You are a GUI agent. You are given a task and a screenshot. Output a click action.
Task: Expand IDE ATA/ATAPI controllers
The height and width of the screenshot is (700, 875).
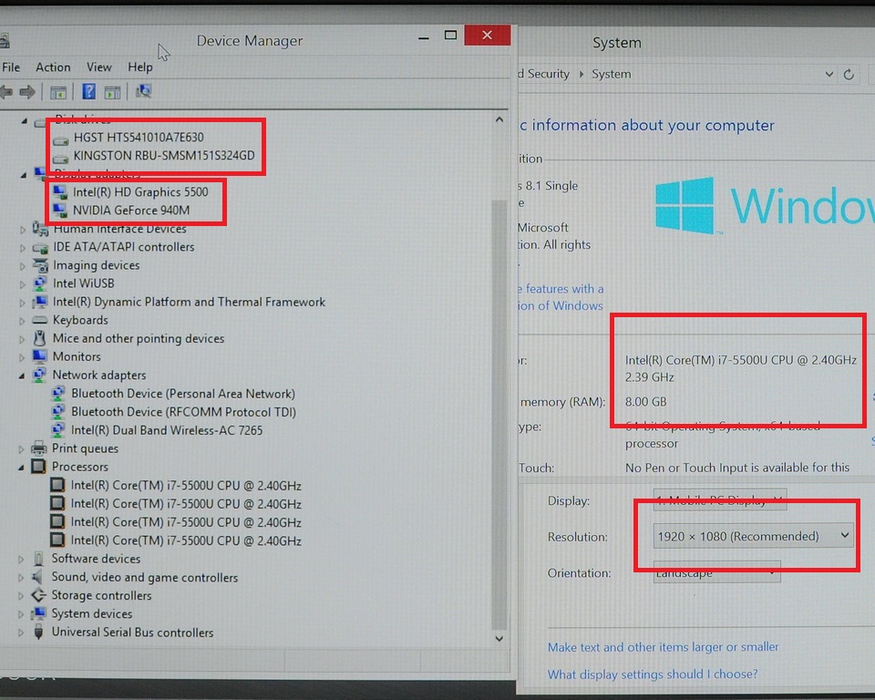pyautogui.click(x=22, y=248)
